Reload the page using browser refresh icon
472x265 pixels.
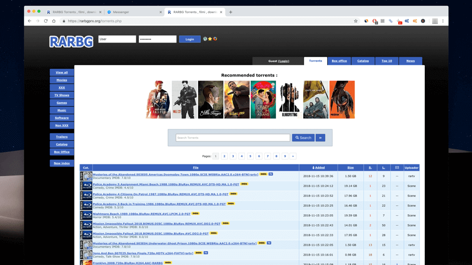point(46,21)
